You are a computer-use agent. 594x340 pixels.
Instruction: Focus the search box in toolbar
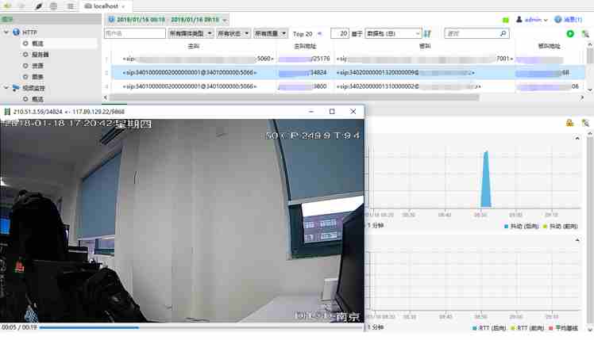point(472,33)
